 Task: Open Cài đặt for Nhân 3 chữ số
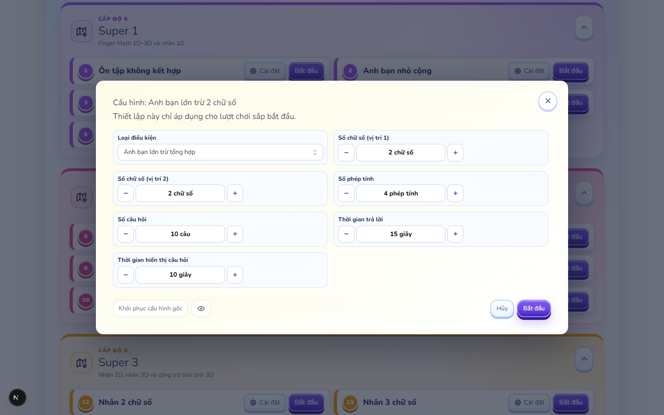click(x=529, y=403)
